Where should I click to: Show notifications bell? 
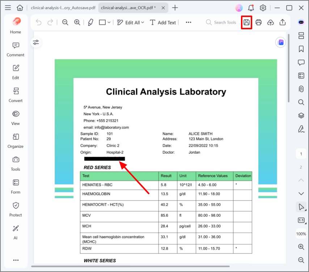pyautogui.click(x=251, y=8)
